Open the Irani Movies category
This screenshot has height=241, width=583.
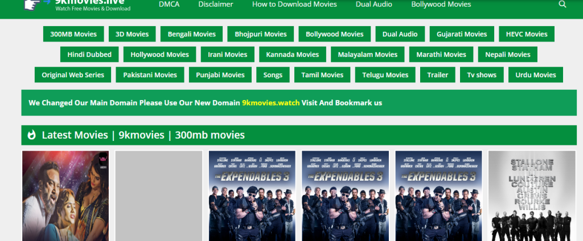click(x=228, y=54)
